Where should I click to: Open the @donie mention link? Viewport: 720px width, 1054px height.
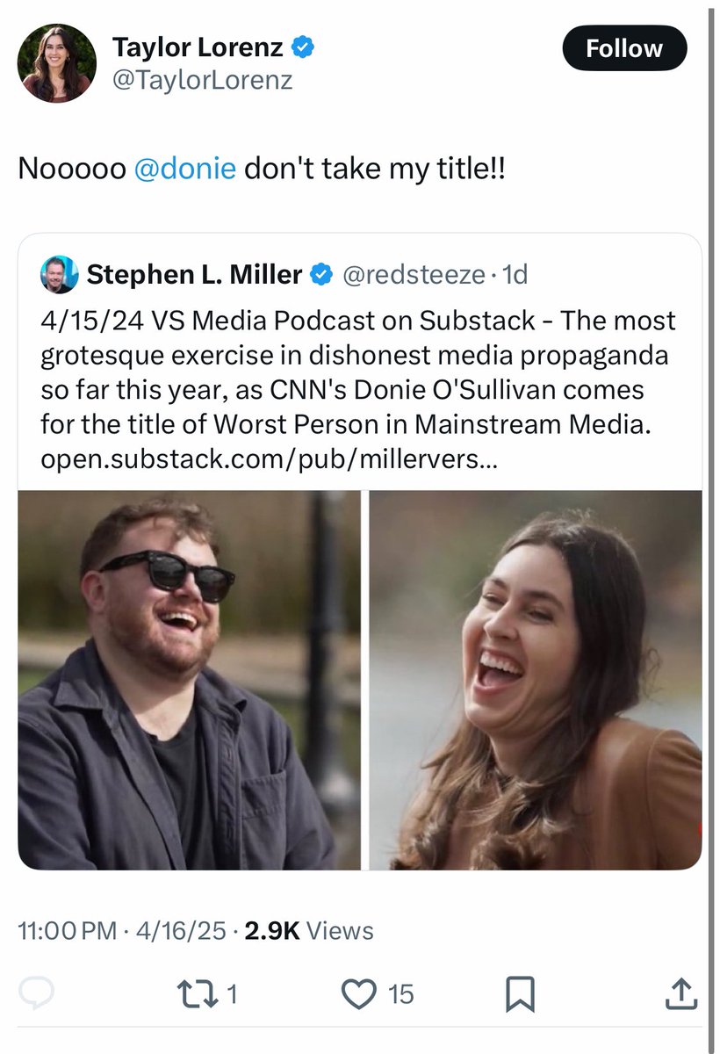(x=186, y=168)
